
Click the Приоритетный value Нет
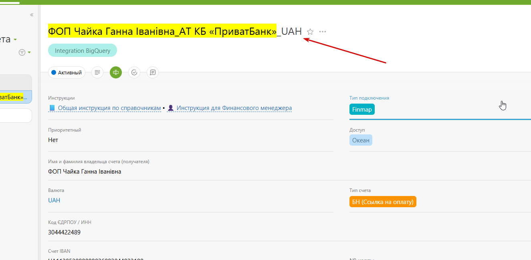click(53, 140)
